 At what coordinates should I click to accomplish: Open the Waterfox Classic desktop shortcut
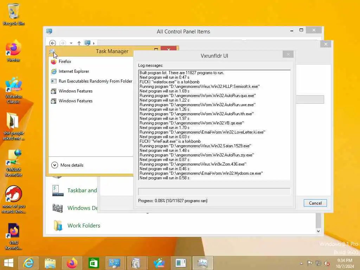coord(13,90)
